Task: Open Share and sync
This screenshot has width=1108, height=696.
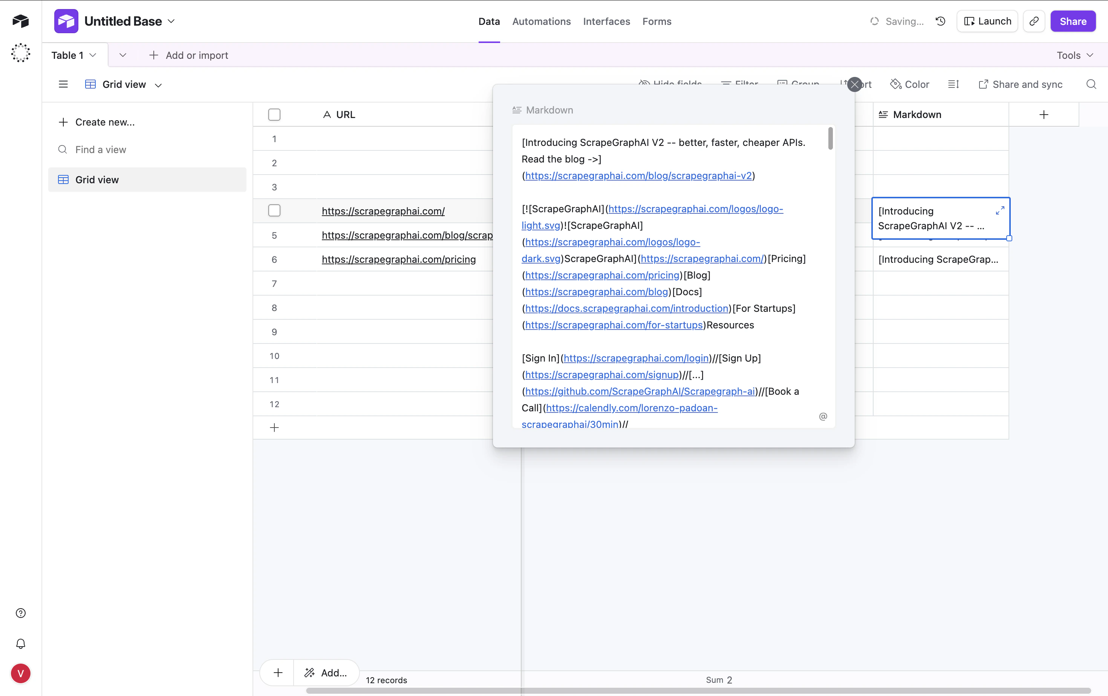Action: 1021,84
